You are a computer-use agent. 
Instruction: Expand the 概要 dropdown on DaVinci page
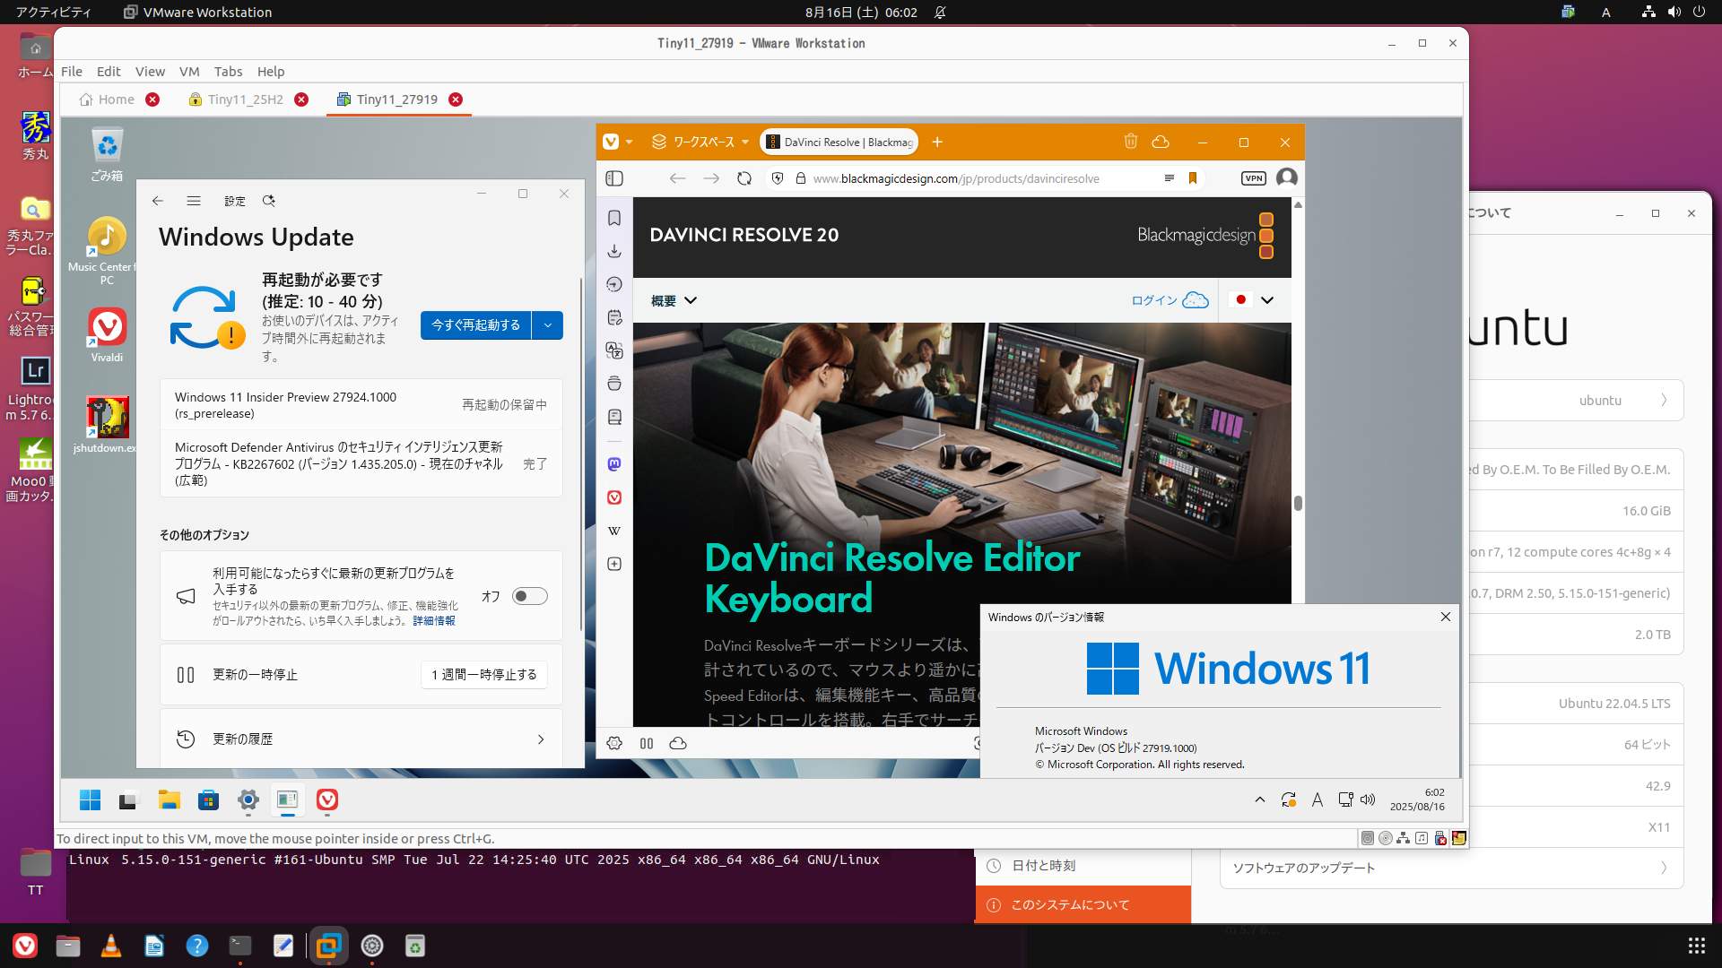coord(674,300)
